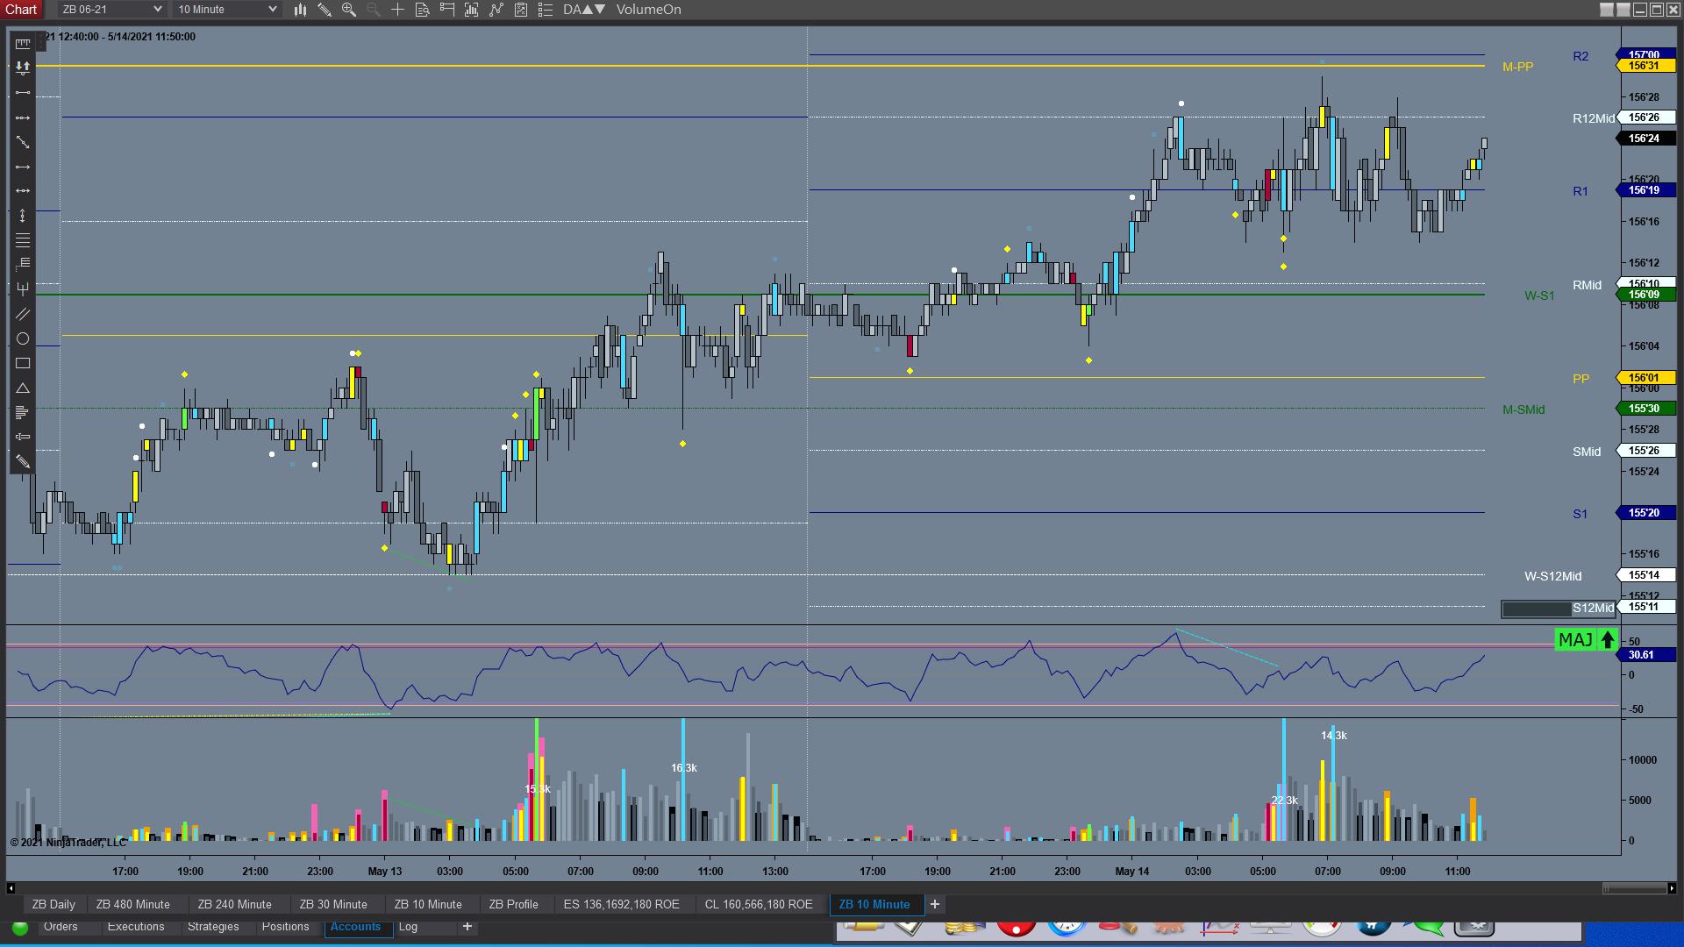Select the volume profile region tool
Image resolution: width=1684 pixels, height=947 pixels.
click(x=23, y=412)
